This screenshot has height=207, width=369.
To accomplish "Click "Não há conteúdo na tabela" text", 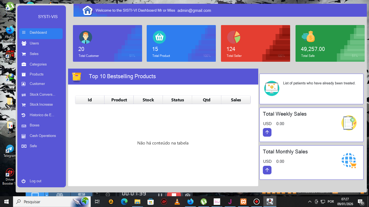I will [x=163, y=143].
